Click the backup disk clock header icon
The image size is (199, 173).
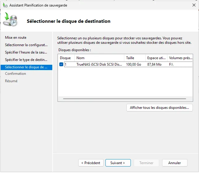pyautogui.click(x=10, y=20)
